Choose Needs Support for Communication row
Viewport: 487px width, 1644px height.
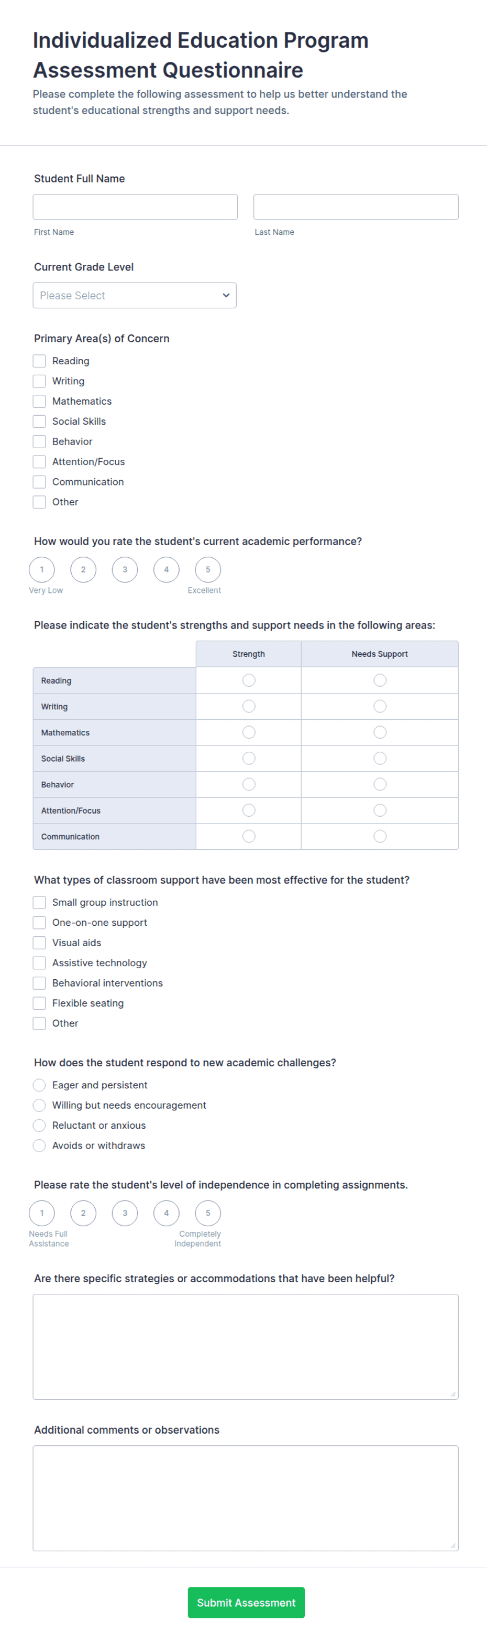pos(380,836)
